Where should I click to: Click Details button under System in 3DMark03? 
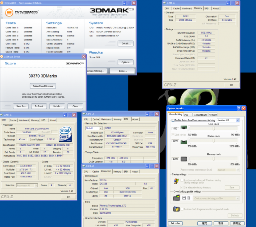[x=126, y=44]
